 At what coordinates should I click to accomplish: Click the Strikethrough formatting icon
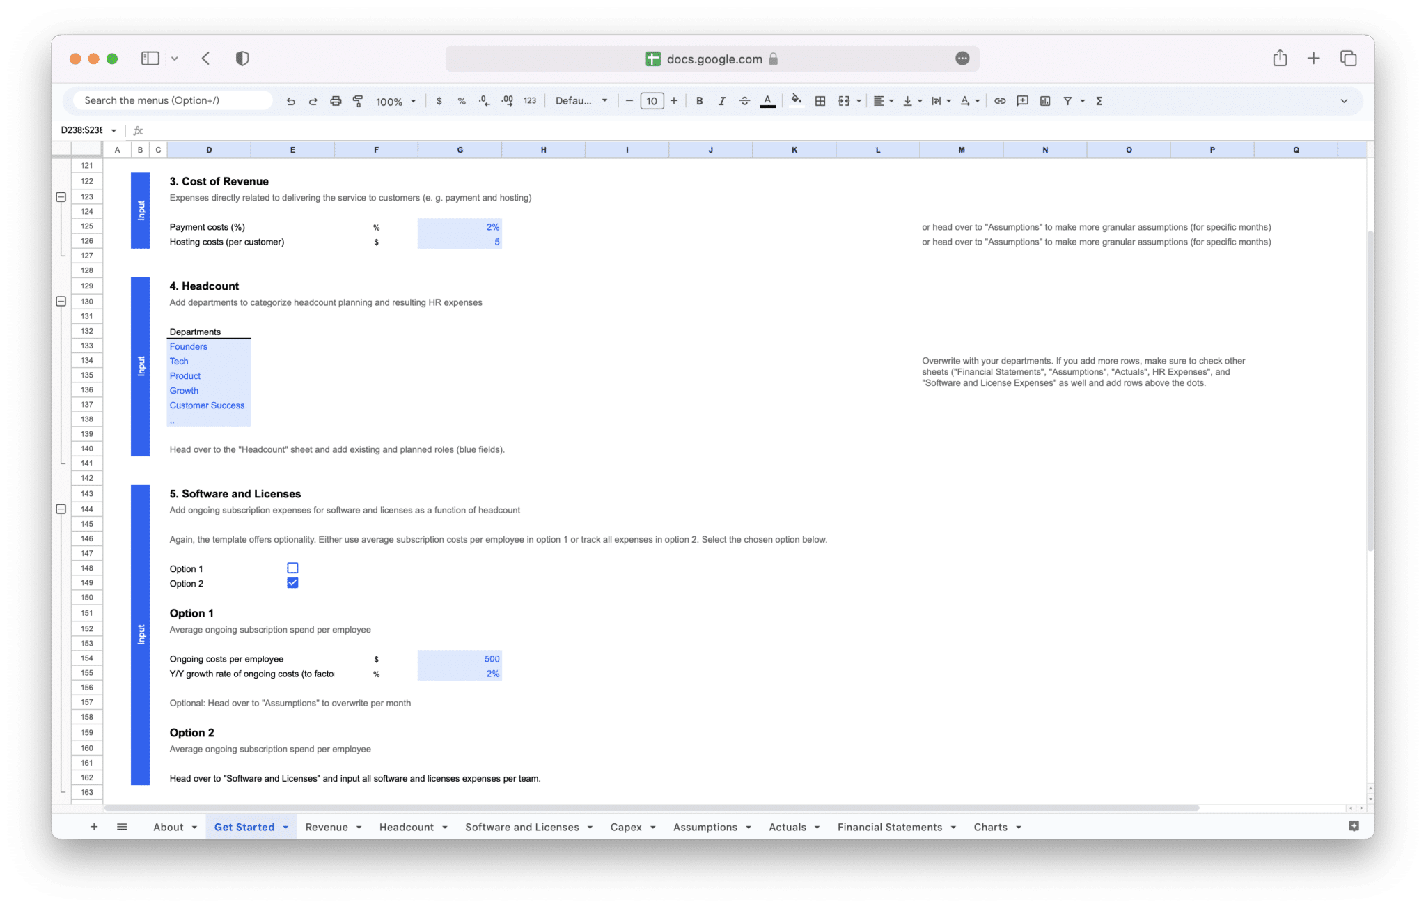[x=744, y=100]
